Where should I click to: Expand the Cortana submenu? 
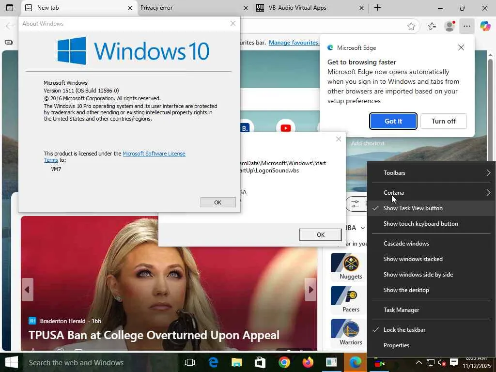click(x=432, y=193)
